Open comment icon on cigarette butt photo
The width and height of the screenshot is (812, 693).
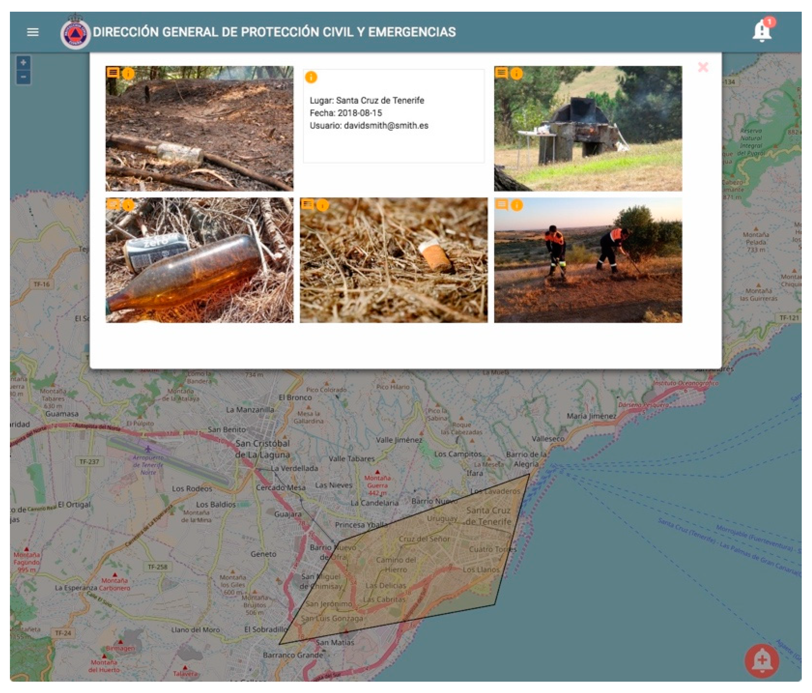pyautogui.click(x=307, y=204)
